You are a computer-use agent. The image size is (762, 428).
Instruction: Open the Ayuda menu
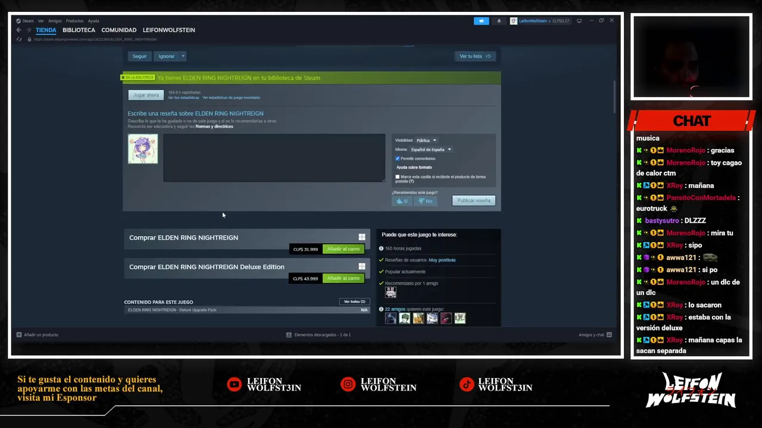[x=93, y=21]
